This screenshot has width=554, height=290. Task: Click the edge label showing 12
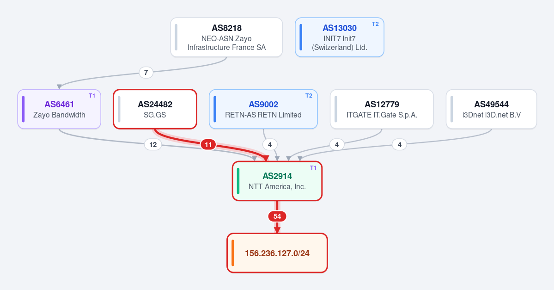pyautogui.click(x=153, y=145)
